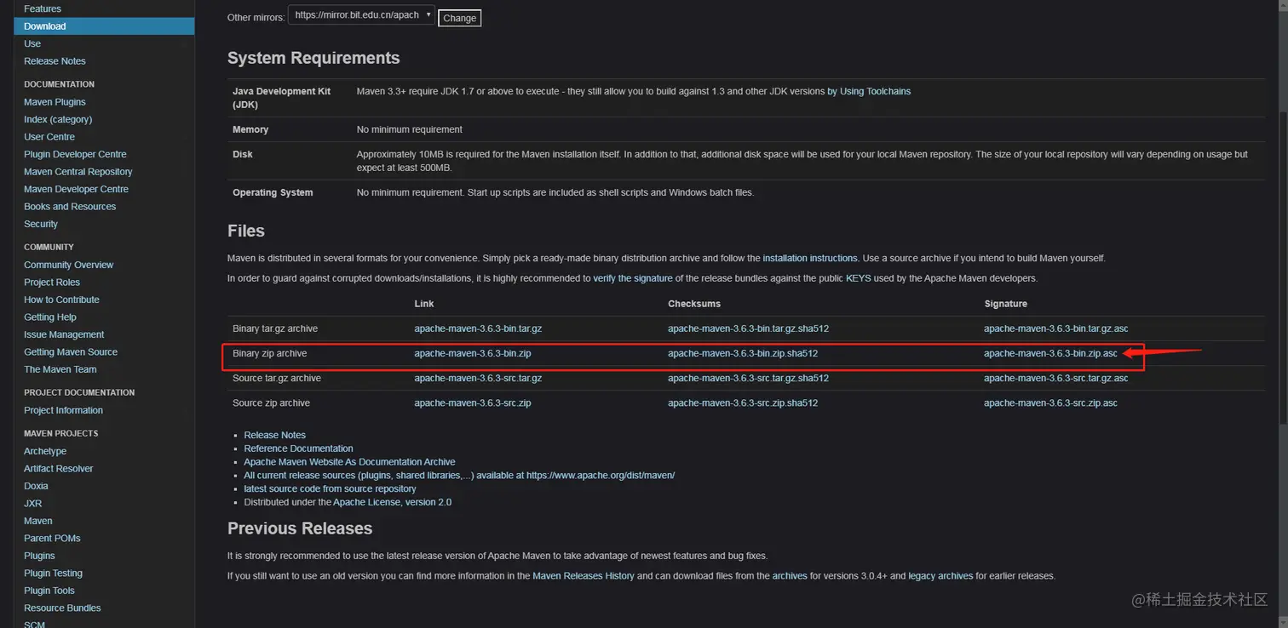Image resolution: width=1288 pixels, height=628 pixels.
Task: Open apache-maven-3.6.3-src.zip.asc signature
Action: [1051, 402]
